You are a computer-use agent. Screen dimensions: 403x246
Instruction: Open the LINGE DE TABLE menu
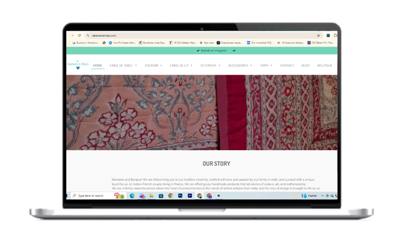coord(121,65)
